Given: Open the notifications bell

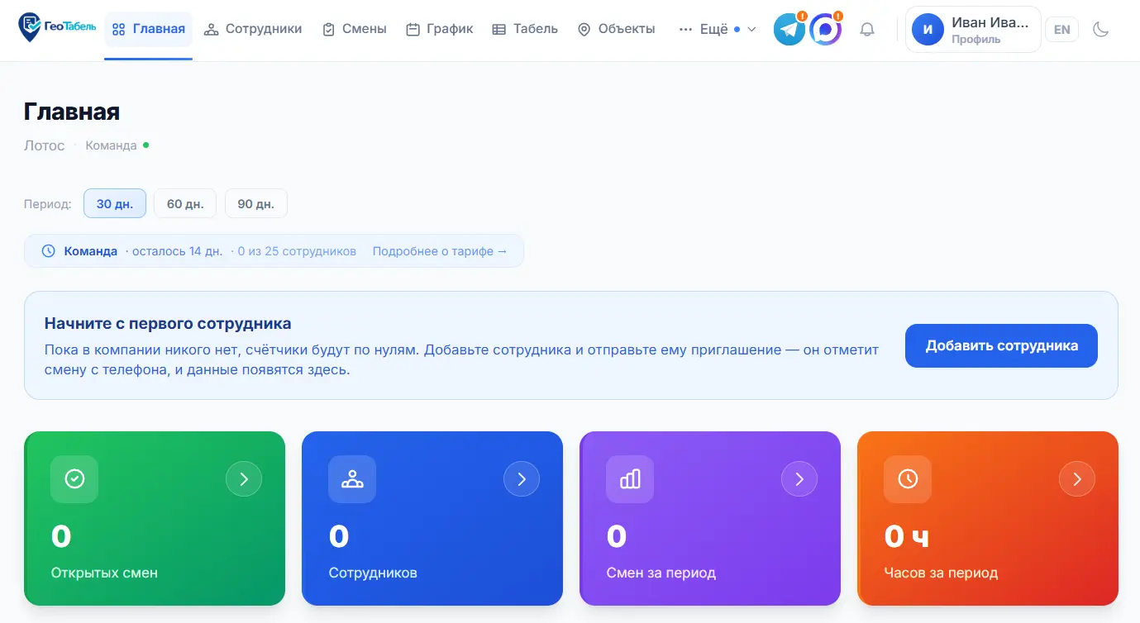Looking at the screenshot, I should point(867,30).
